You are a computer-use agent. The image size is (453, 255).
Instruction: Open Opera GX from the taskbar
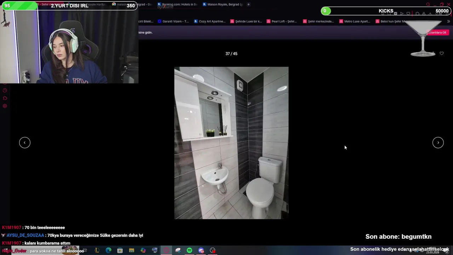[166, 250]
